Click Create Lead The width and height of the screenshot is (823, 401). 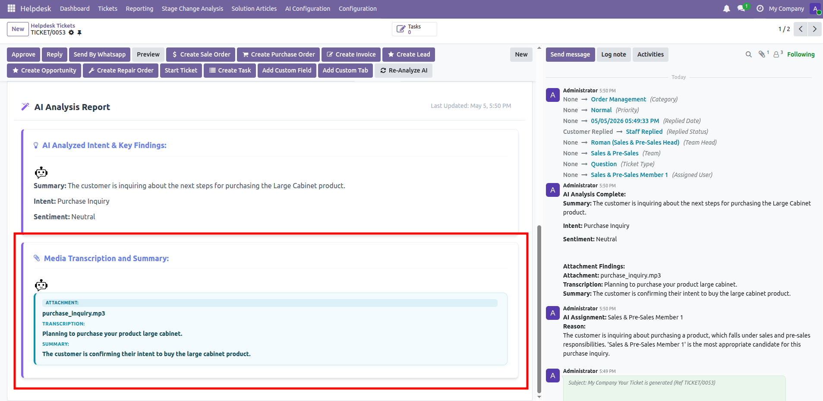tap(409, 54)
